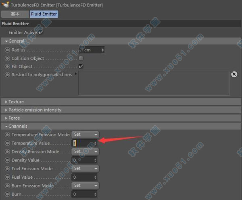The width and height of the screenshot is (242, 200).
Task: Toggle Fill Object animation circle
Action: (x=7, y=67)
